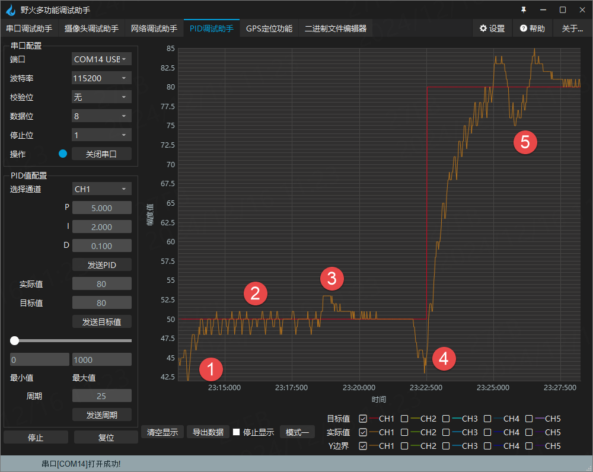Switch to 串口调试助手 tab

point(29,28)
